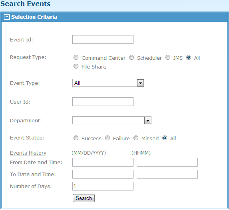229x210 pixels.
Task: Click the To Time HHMM field
Action: point(167,174)
